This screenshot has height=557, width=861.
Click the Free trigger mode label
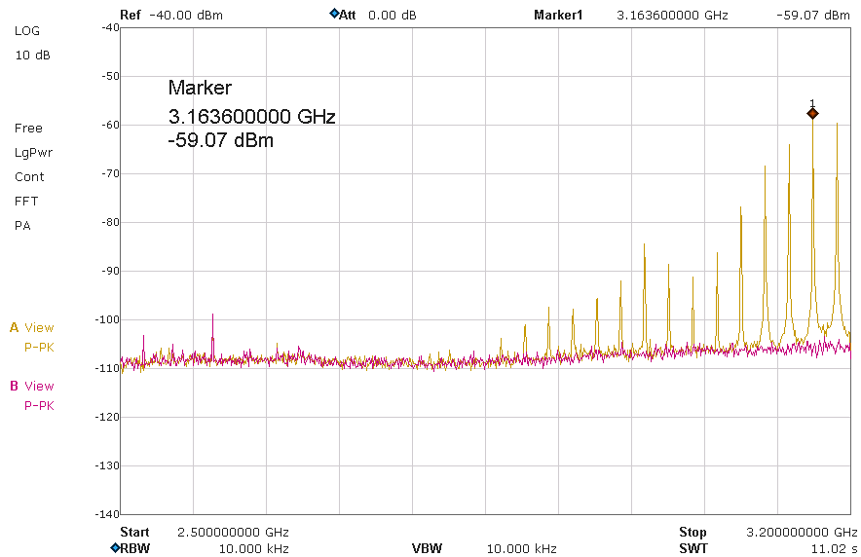click(28, 128)
